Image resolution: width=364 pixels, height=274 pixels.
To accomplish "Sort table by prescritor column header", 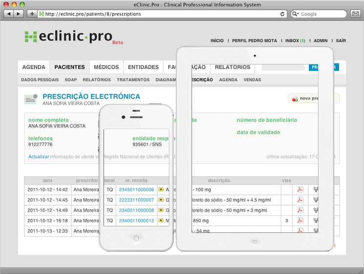I will [87, 180].
